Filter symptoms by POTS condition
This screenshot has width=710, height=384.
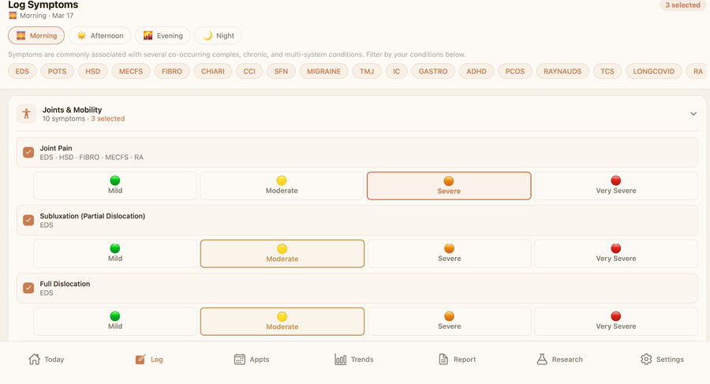(x=57, y=71)
